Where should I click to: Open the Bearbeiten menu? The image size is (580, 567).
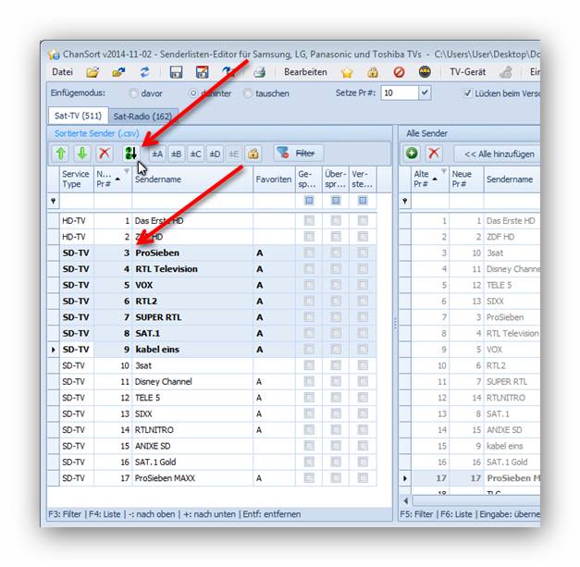pyautogui.click(x=305, y=72)
